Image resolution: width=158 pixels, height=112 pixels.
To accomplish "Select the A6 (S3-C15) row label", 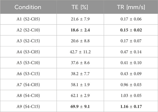I will click(x=28, y=74).
